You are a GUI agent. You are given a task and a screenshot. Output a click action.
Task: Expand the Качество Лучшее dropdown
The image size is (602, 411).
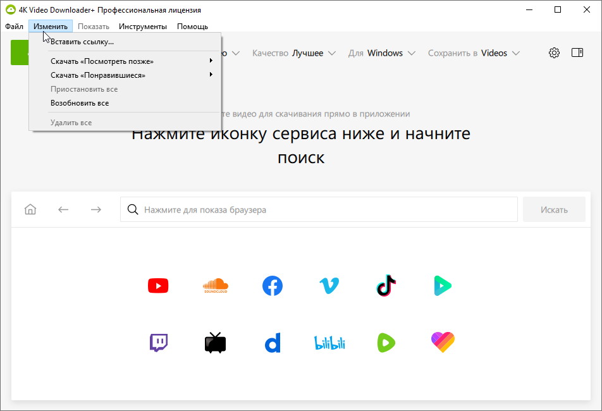[293, 53]
